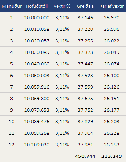Viewport: 126px width, 162px height.
Task: Click total interest sum 313.349
Action: (112, 156)
